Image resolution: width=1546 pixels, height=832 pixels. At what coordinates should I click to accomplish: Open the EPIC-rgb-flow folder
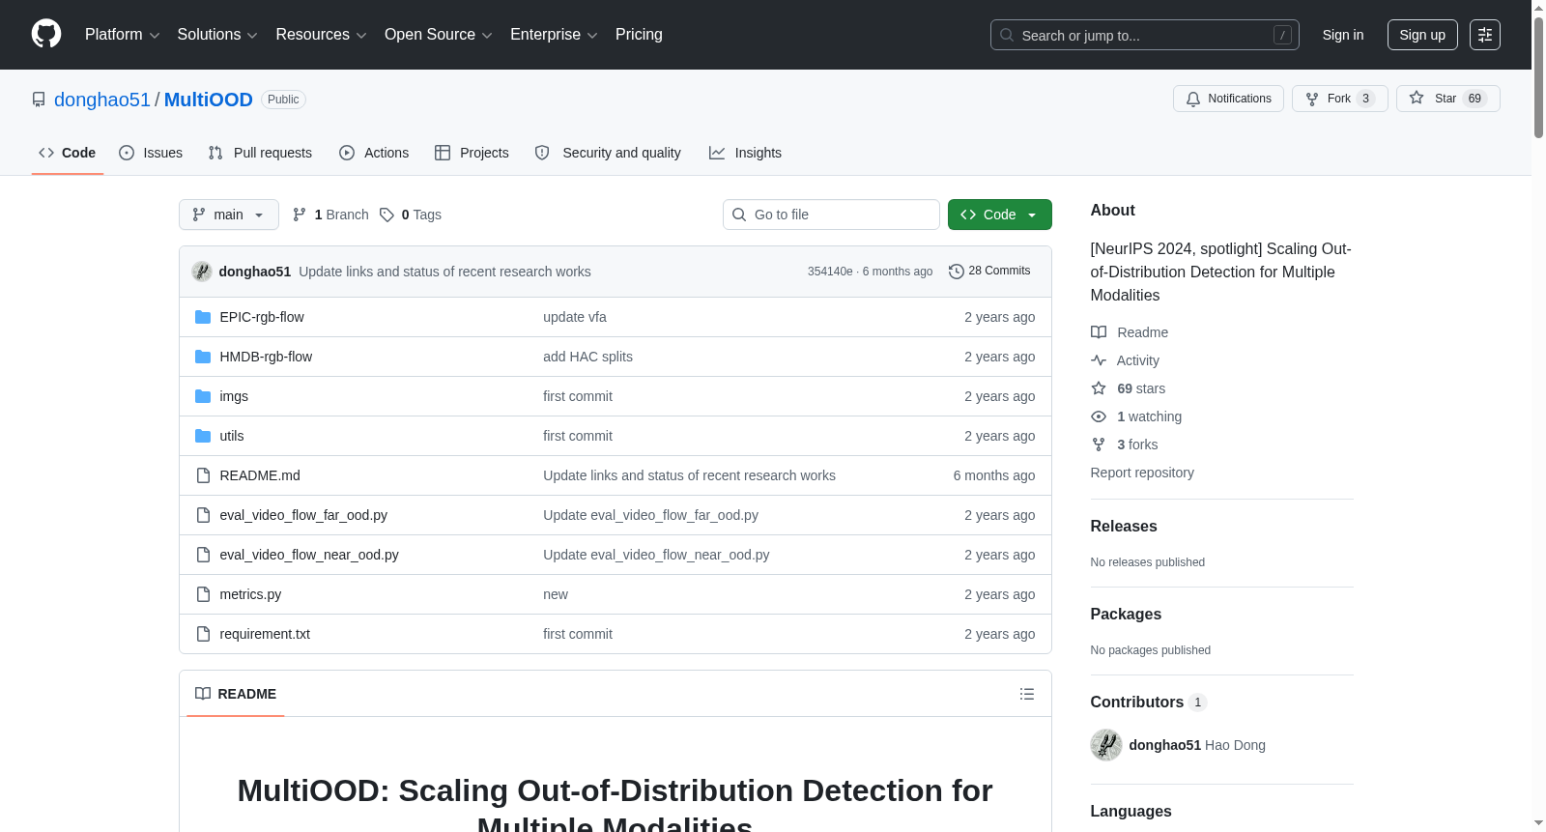tap(262, 317)
